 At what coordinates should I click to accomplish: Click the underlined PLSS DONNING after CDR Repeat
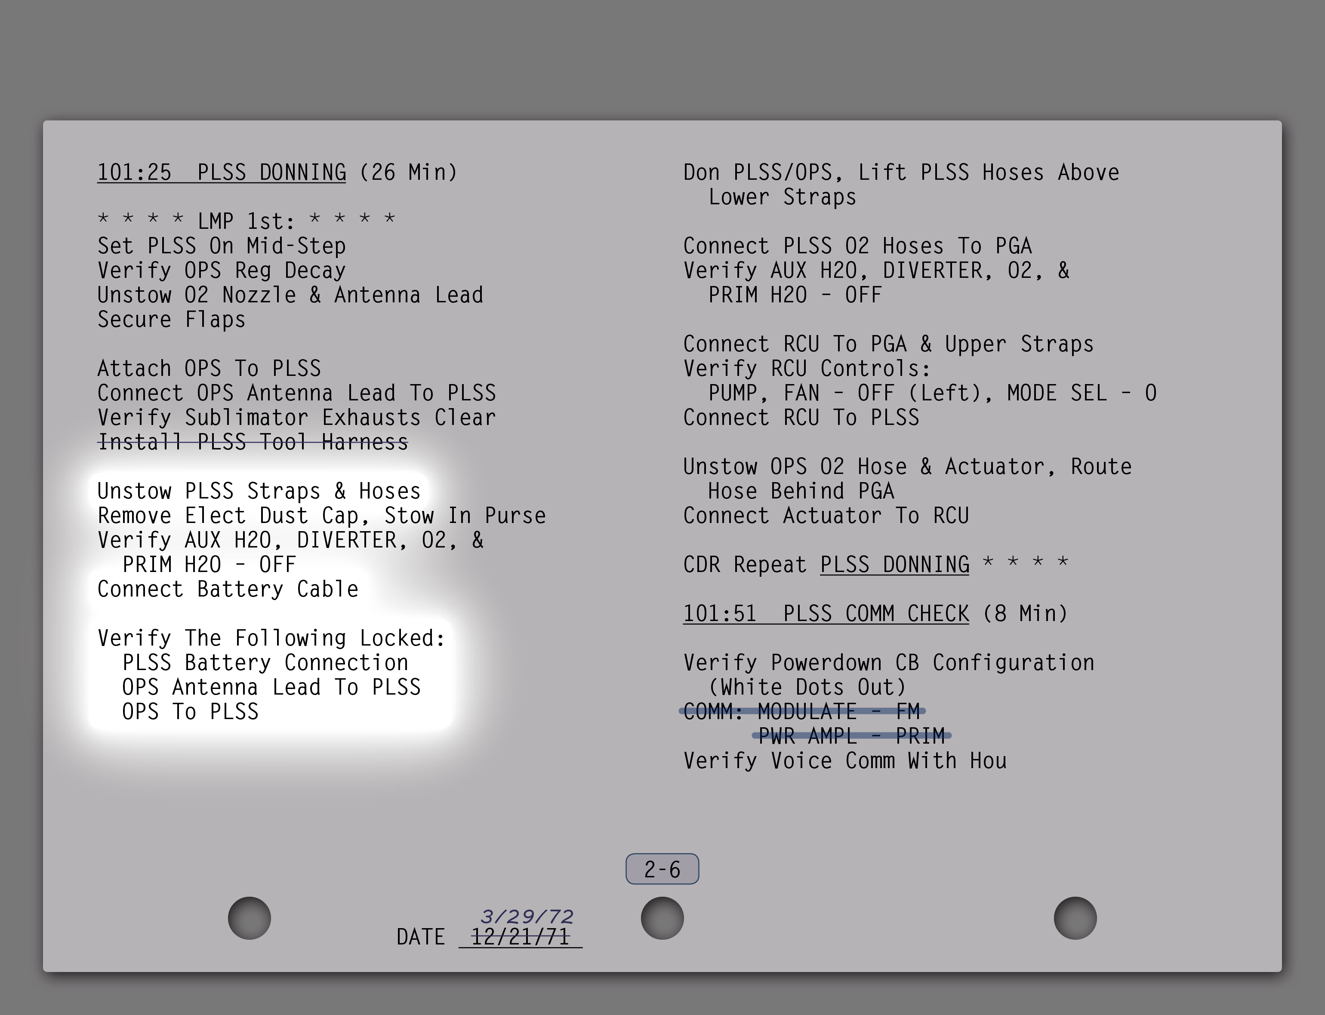(894, 565)
